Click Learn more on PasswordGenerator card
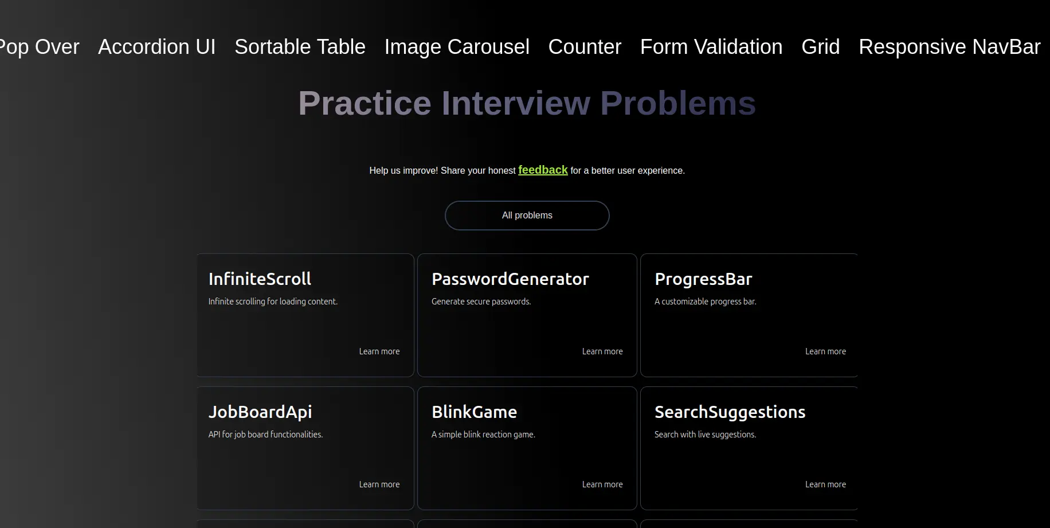The height and width of the screenshot is (528, 1050). (602, 351)
